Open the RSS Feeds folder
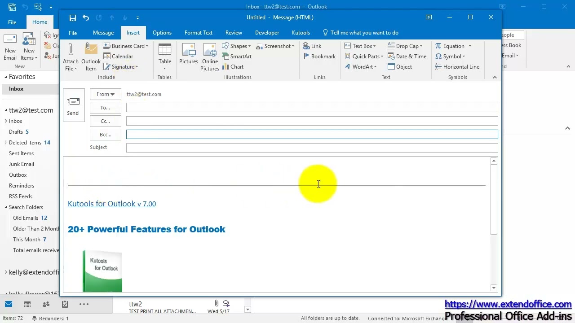Image resolution: width=575 pixels, height=323 pixels. click(21, 196)
